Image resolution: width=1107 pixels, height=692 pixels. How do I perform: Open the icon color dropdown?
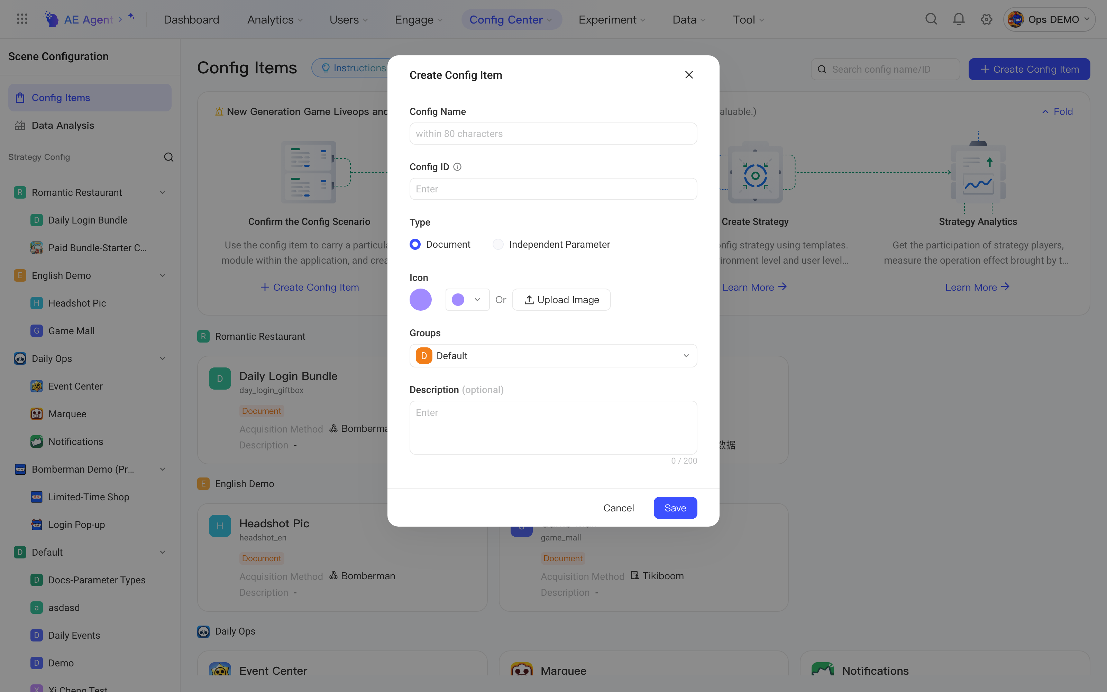pyautogui.click(x=467, y=300)
